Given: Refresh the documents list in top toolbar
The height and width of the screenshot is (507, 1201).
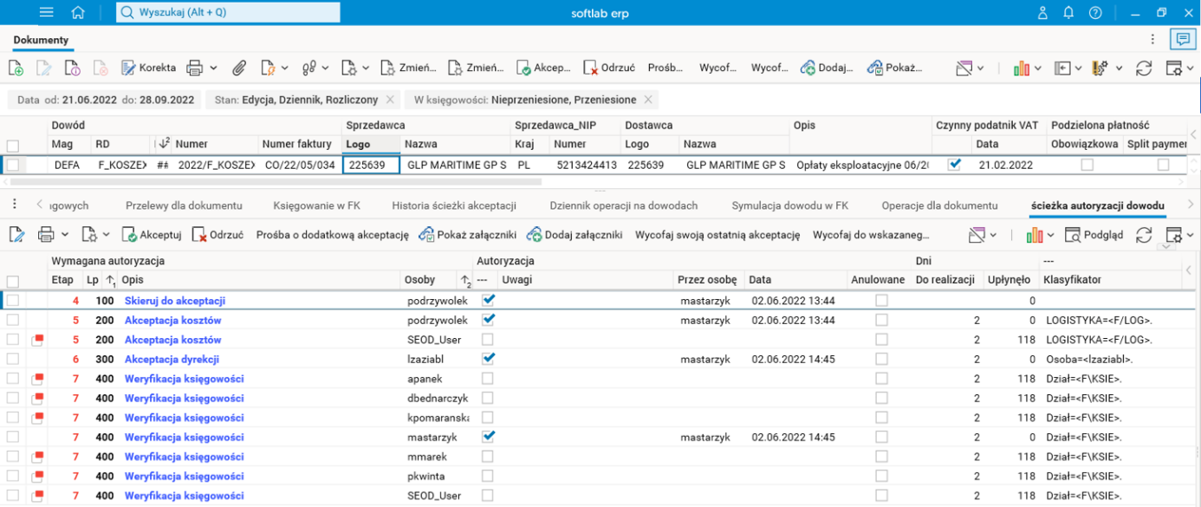Looking at the screenshot, I should [1144, 68].
